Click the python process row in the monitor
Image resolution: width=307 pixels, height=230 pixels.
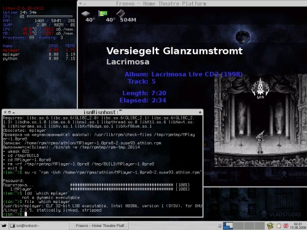point(39,59)
